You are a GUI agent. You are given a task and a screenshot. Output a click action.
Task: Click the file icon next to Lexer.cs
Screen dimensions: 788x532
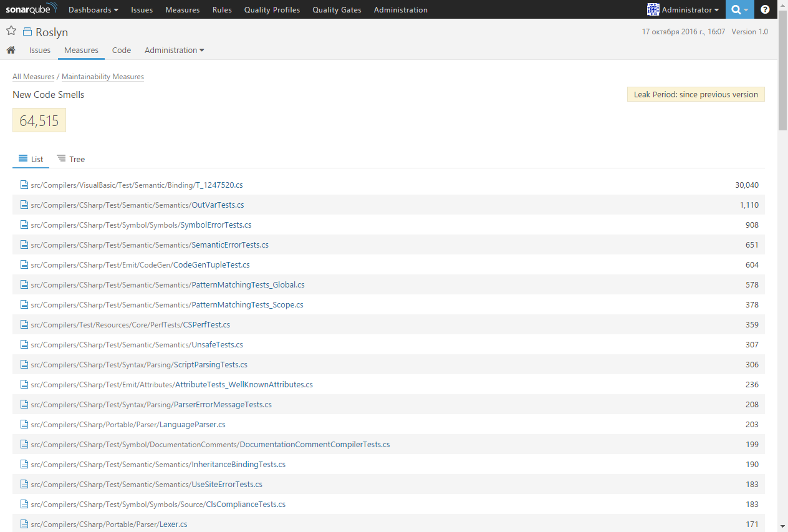pos(24,524)
